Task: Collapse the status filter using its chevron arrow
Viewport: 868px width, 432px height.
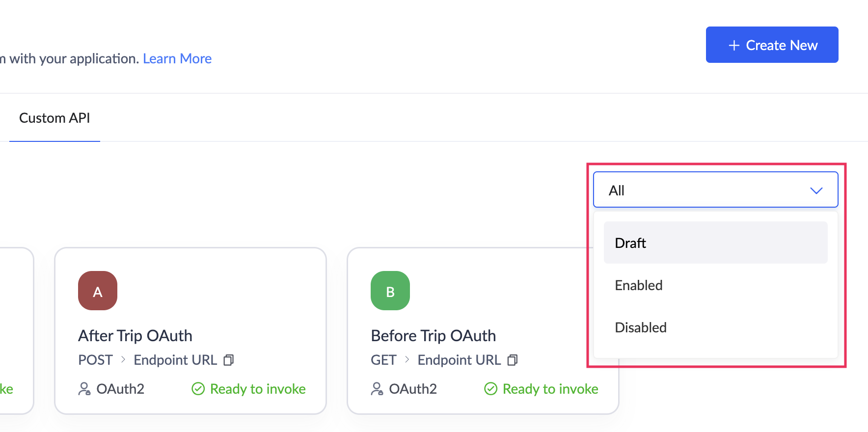Action: (x=816, y=190)
